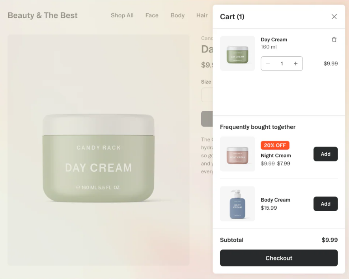This screenshot has height=279, width=349.
Task: Open the Body Cream product thumbnail
Action: (237, 204)
